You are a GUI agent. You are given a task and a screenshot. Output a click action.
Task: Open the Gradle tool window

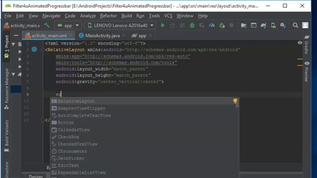(307, 45)
